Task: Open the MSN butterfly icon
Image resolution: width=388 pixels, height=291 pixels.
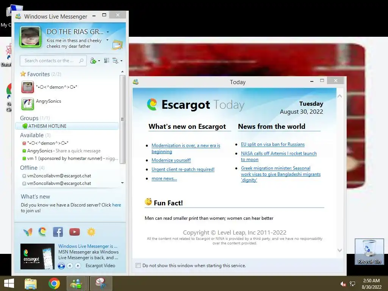Action: click(28, 232)
